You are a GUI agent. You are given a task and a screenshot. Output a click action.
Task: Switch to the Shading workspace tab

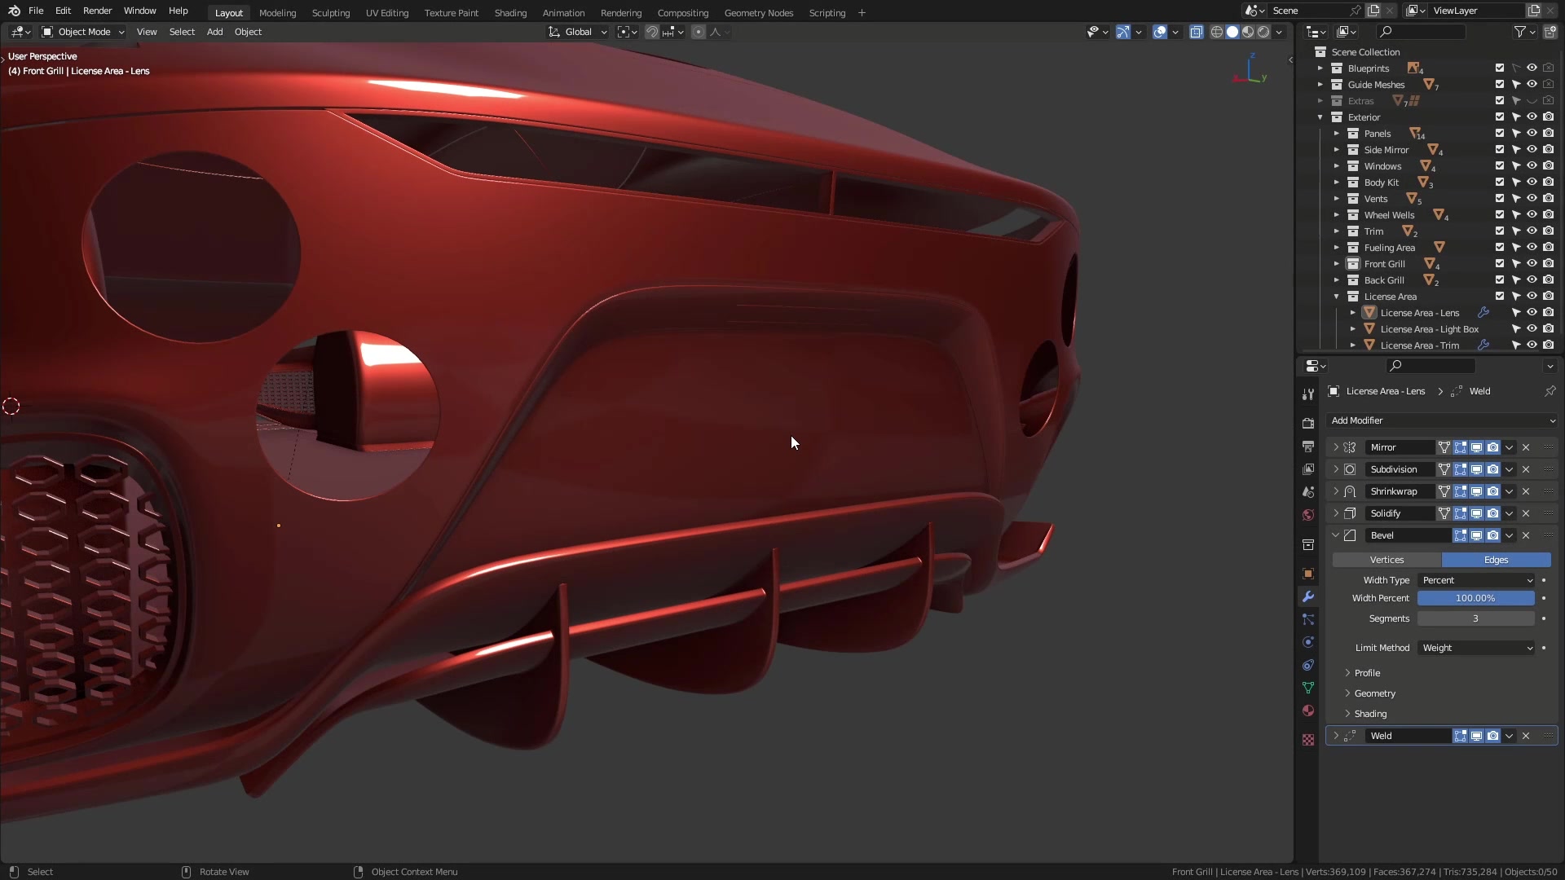510,13
